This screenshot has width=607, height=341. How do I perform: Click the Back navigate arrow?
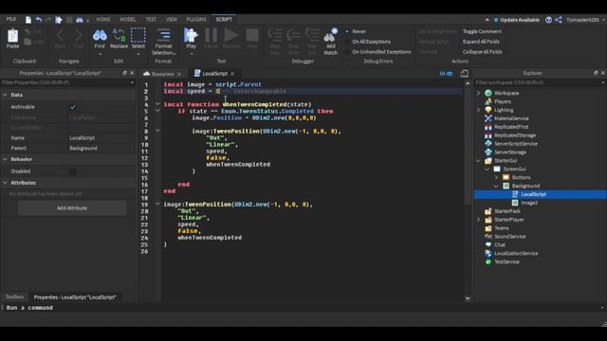click(x=60, y=36)
